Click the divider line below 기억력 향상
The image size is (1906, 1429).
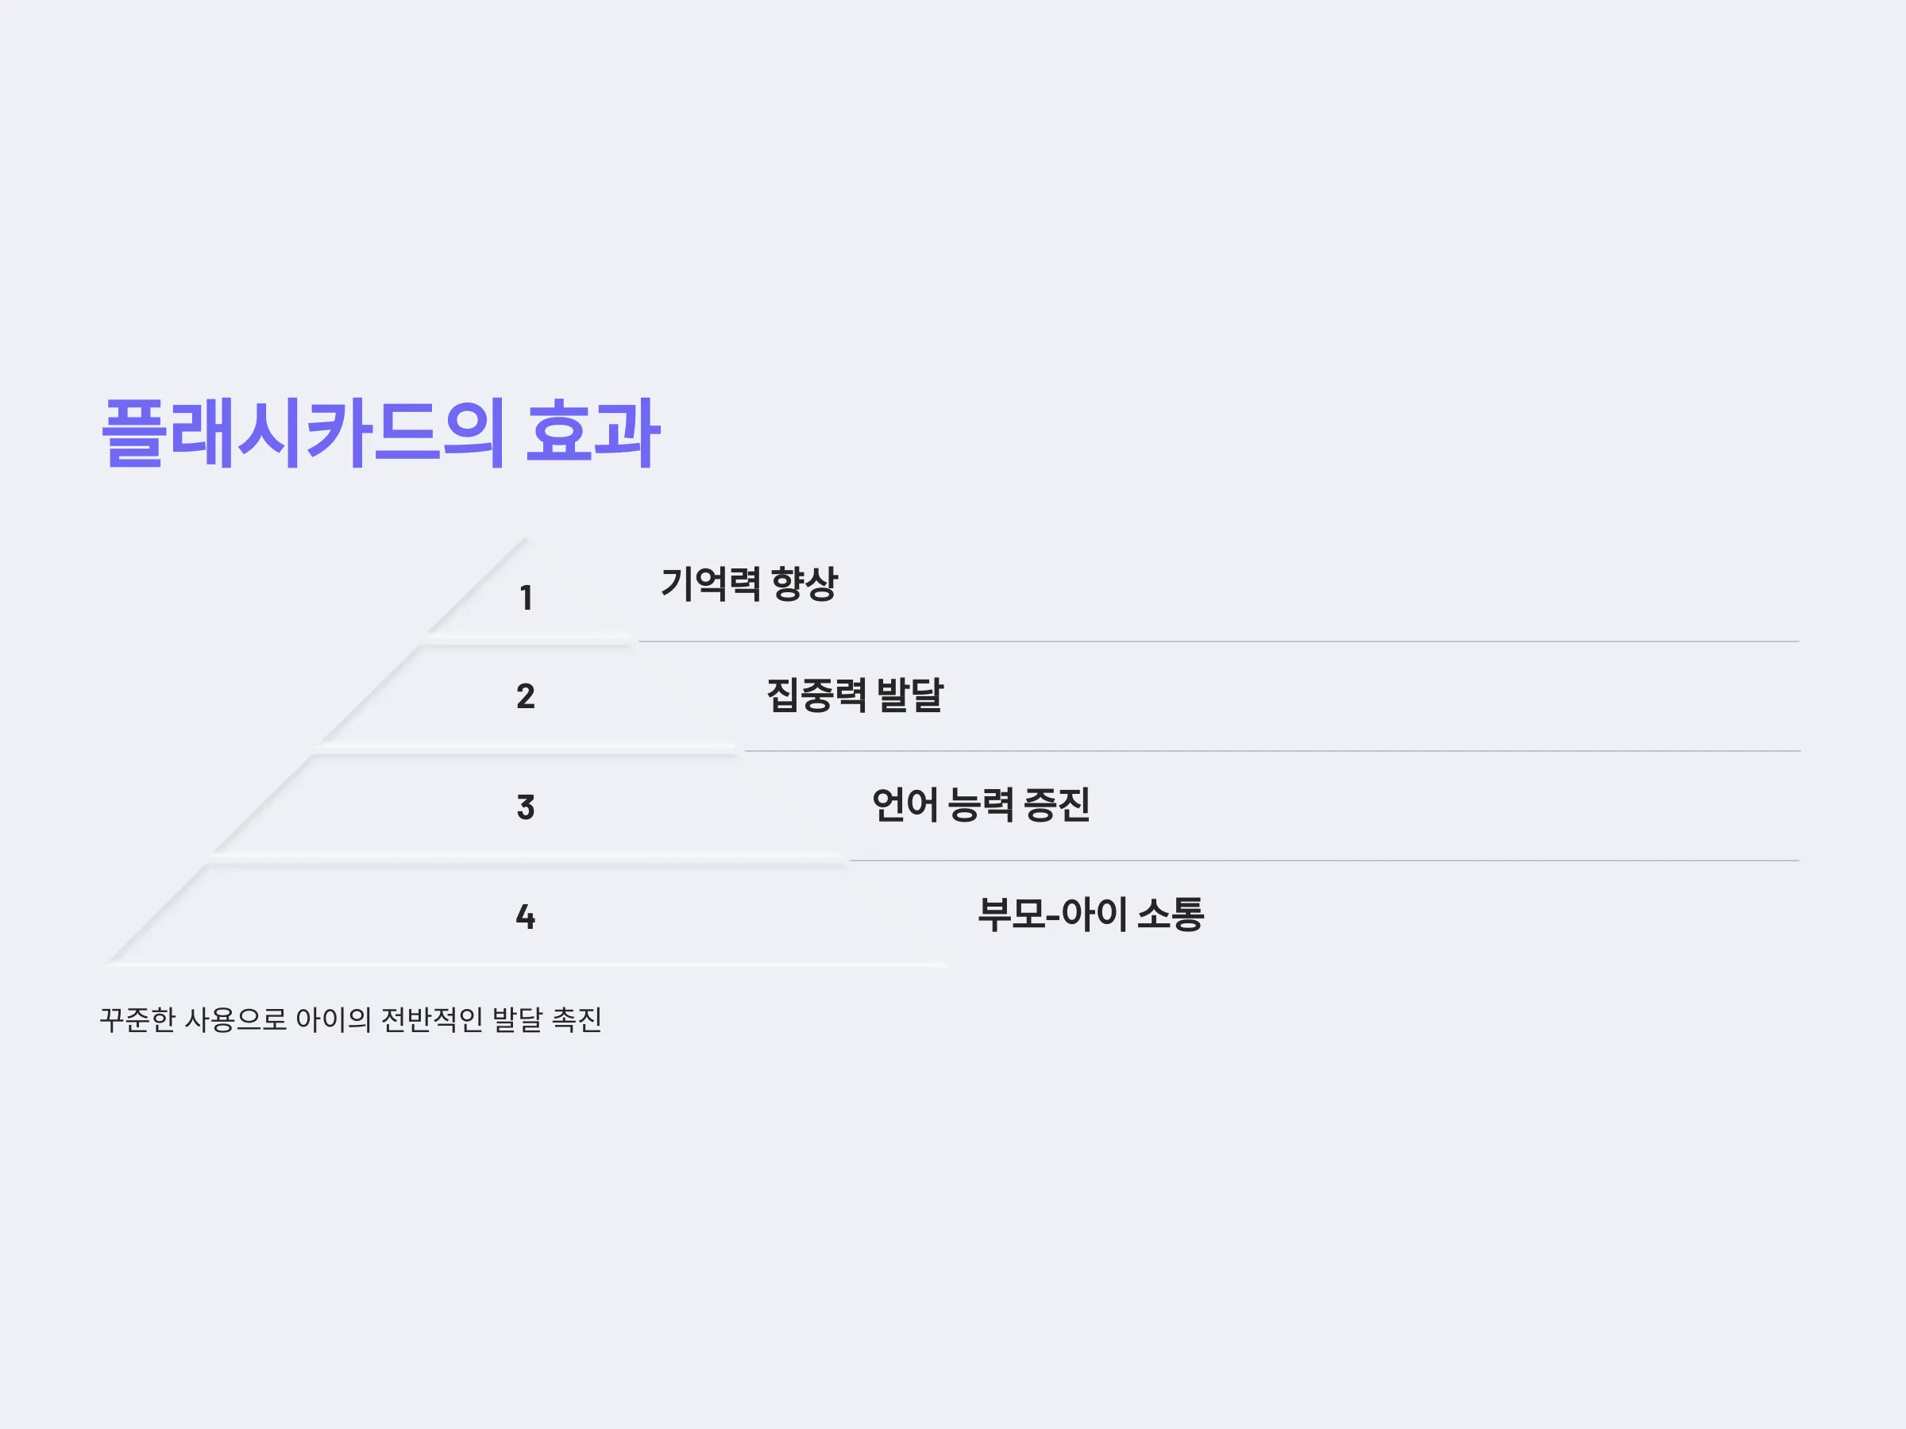click(x=1218, y=641)
